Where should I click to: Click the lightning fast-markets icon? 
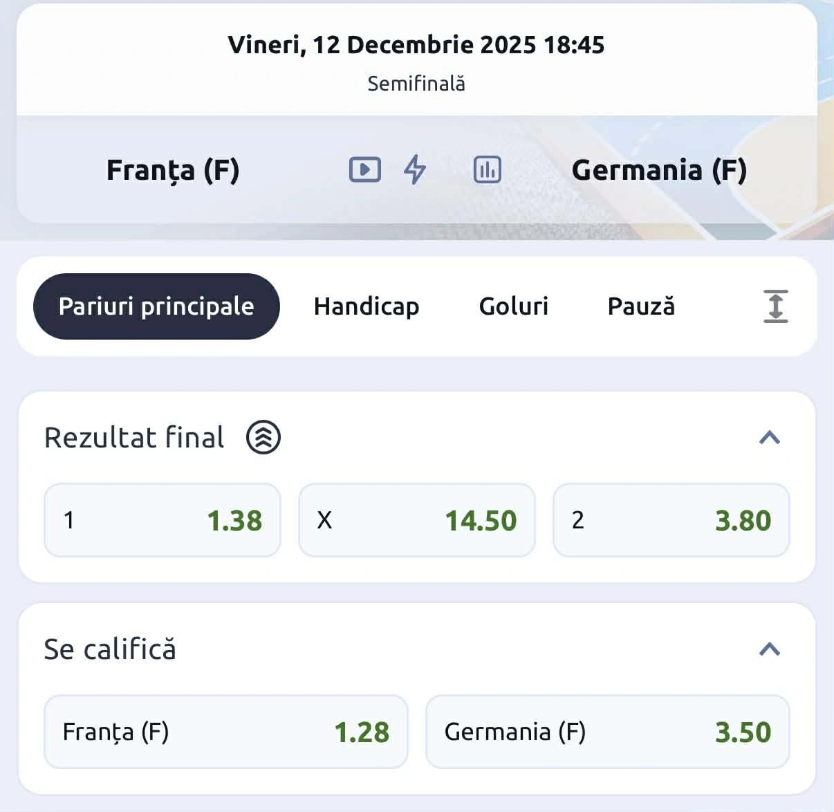[416, 169]
